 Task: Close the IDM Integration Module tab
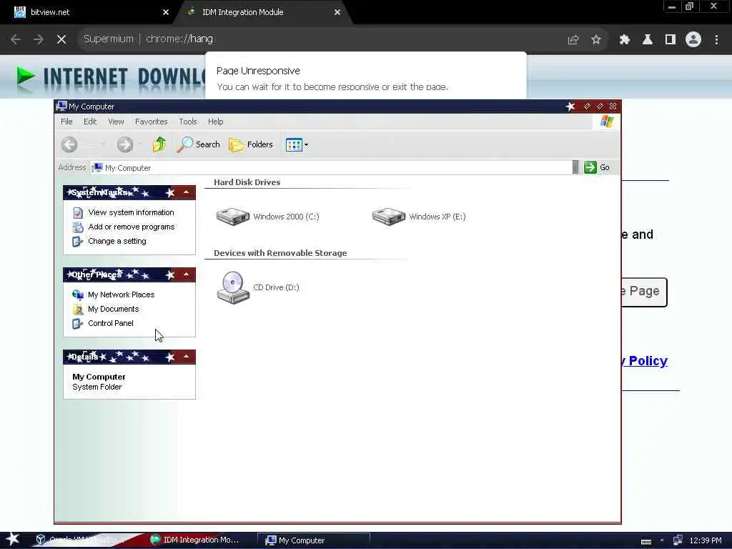tap(337, 12)
